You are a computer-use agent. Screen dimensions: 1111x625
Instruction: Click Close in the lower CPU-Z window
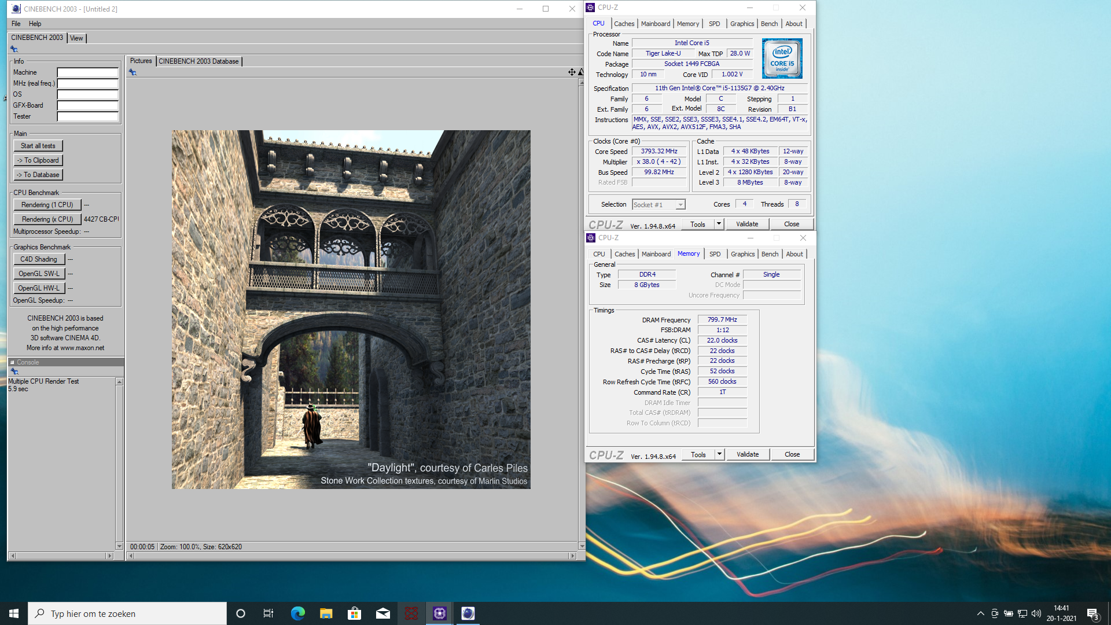[x=792, y=454]
